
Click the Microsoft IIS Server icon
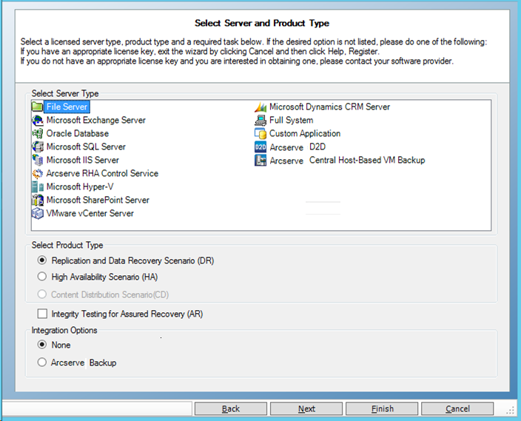[x=38, y=160]
